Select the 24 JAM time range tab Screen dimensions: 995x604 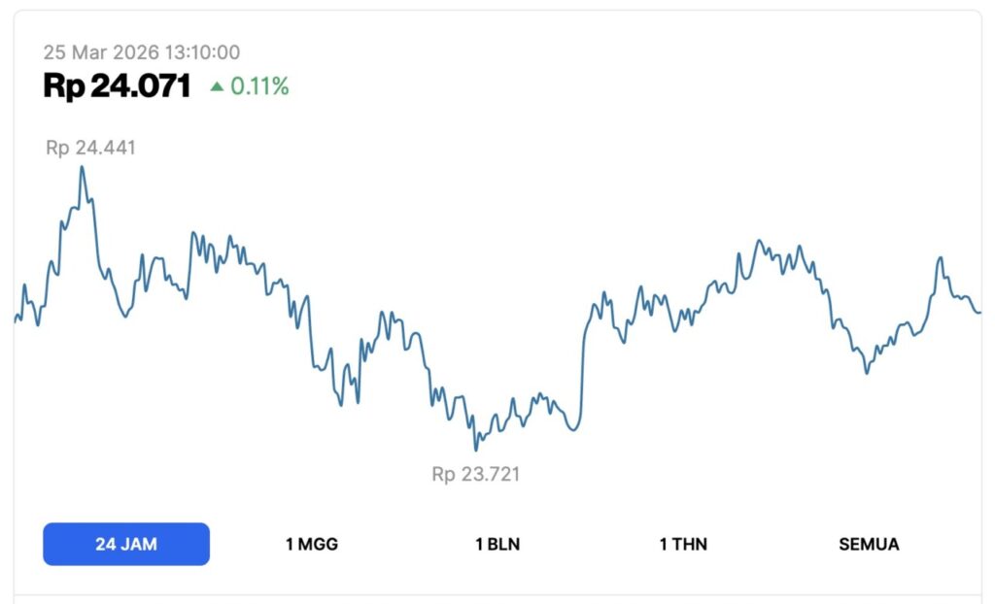(126, 544)
